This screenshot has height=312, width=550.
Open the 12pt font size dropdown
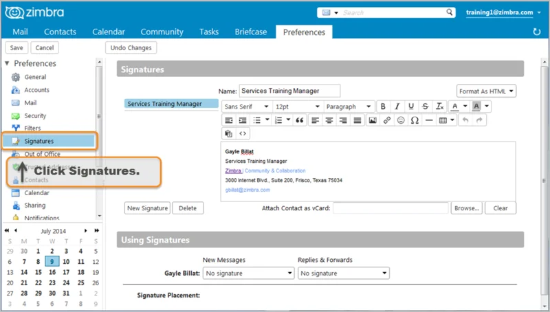298,107
